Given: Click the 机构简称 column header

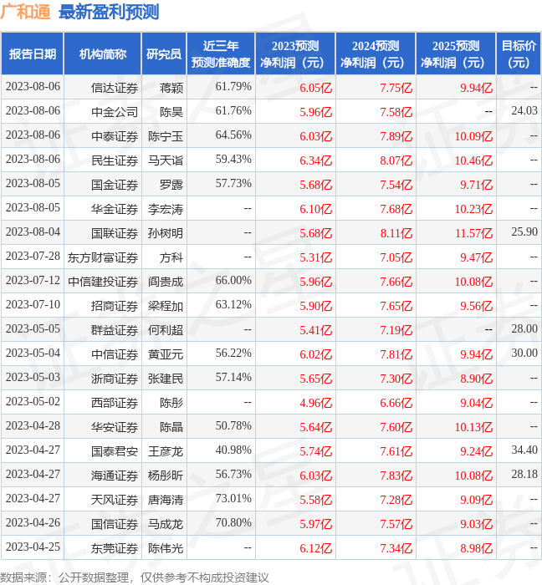Looking at the screenshot, I should [103, 54].
